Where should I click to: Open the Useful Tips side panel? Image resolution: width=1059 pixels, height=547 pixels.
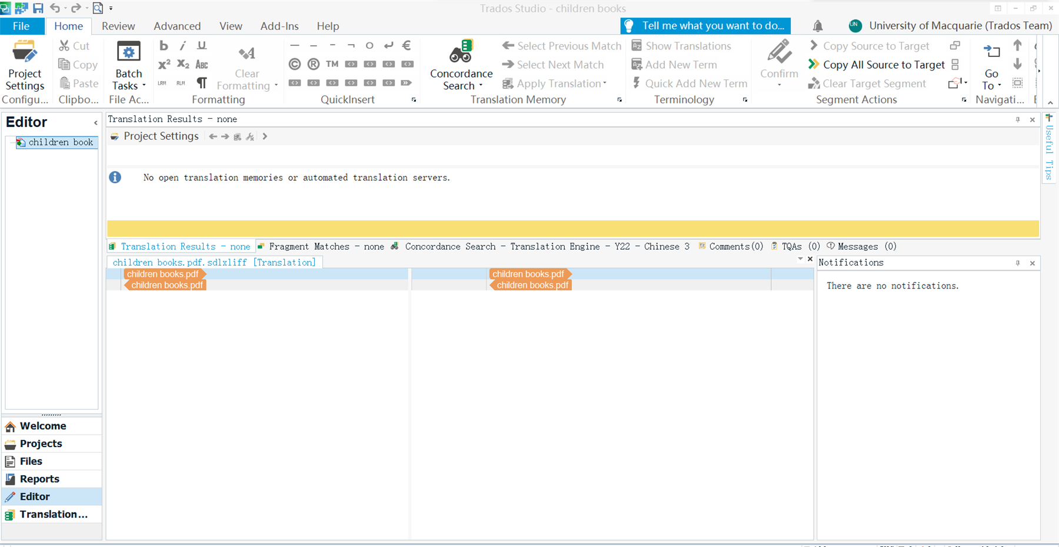1049,149
